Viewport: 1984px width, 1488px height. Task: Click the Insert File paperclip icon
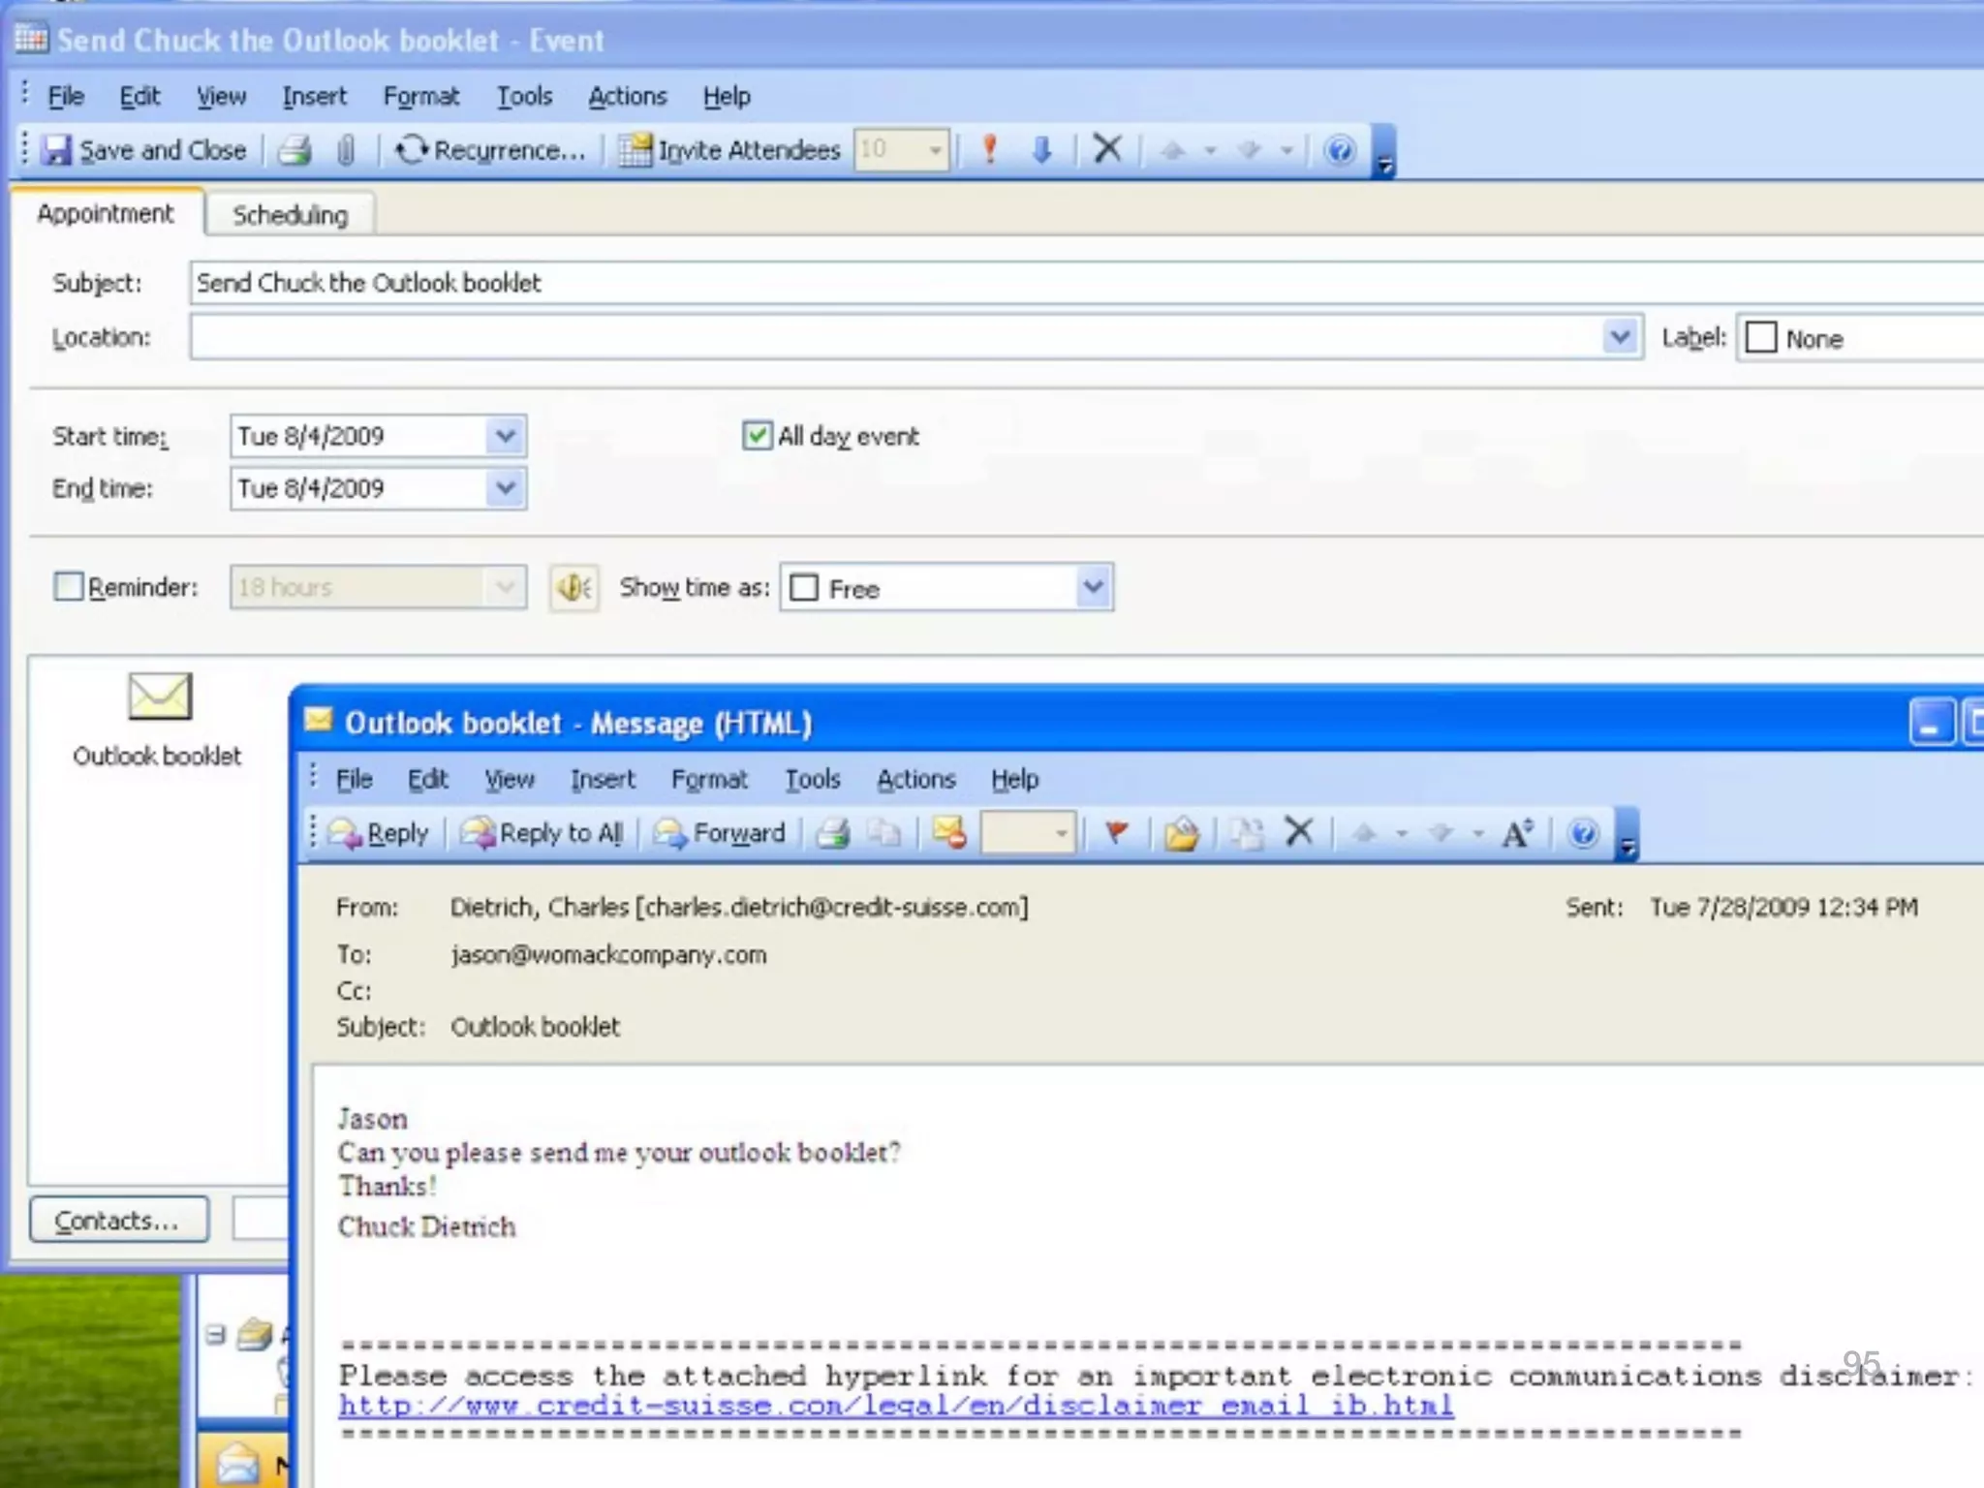(x=346, y=150)
